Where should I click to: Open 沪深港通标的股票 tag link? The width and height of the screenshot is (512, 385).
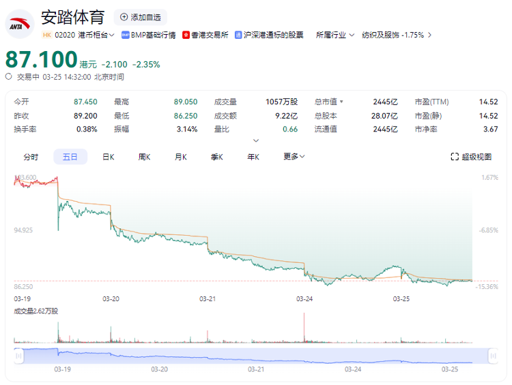273,35
